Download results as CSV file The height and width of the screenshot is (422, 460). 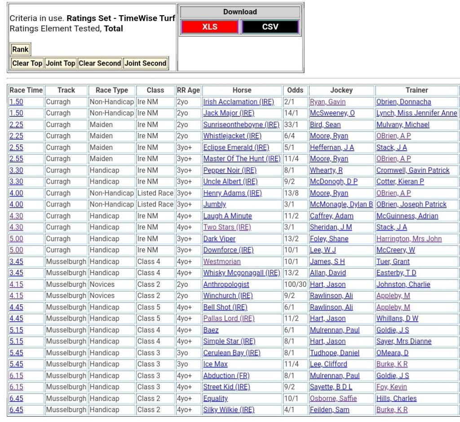coord(270,27)
